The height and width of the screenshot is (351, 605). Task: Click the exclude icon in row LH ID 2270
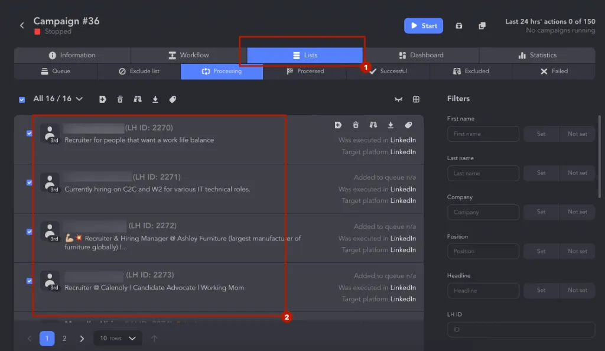(373, 125)
